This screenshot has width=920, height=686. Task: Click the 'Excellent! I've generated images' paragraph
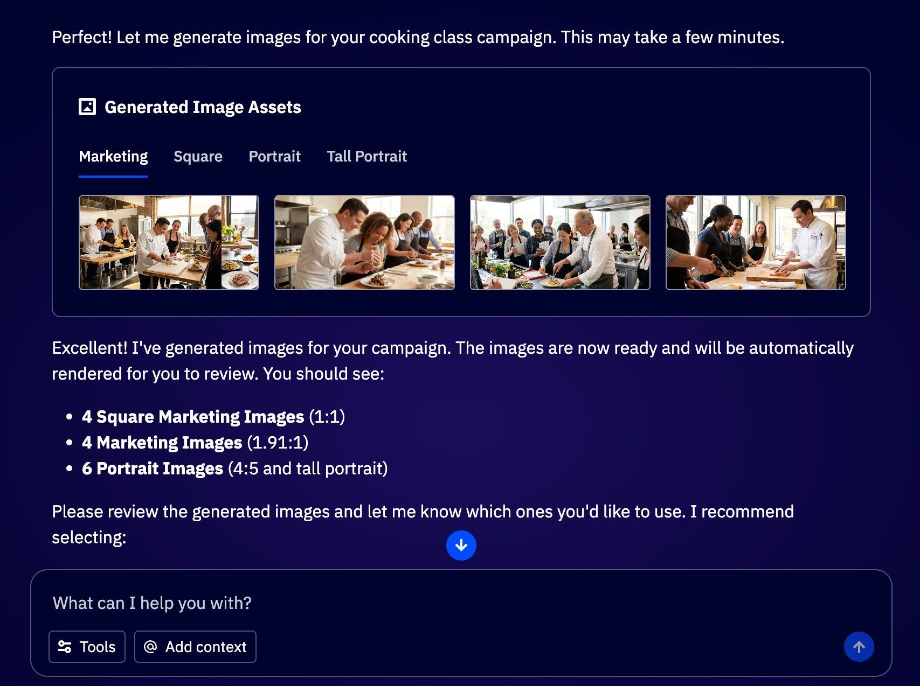pyautogui.click(x=453, y=361)
